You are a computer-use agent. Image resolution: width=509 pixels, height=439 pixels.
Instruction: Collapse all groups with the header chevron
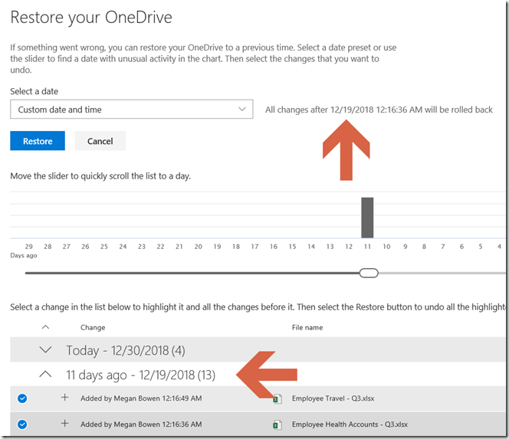(46, 327)
